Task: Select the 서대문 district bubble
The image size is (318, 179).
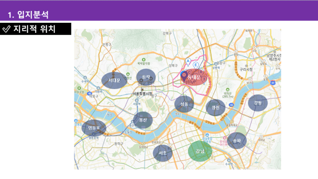Action: click(x=114, y=81)
